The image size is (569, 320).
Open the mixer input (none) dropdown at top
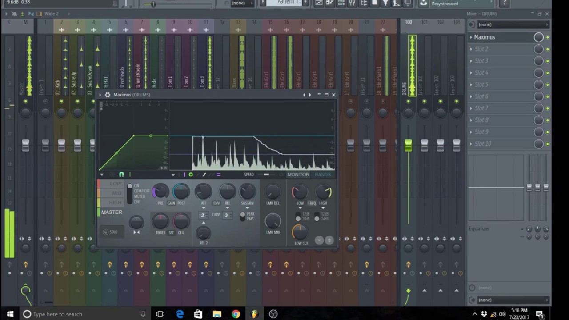513,24
